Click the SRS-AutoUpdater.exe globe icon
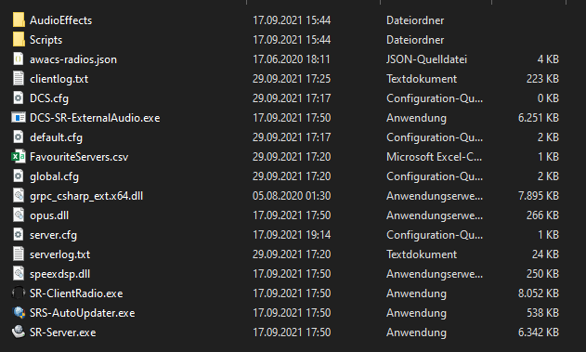The image size is (586, 352). (x=19, y=312)
